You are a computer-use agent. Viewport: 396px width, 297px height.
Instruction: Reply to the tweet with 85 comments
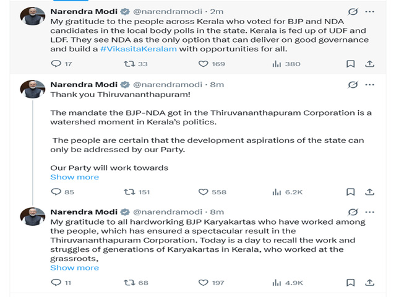pyautogui.click(x=55, y=192)
